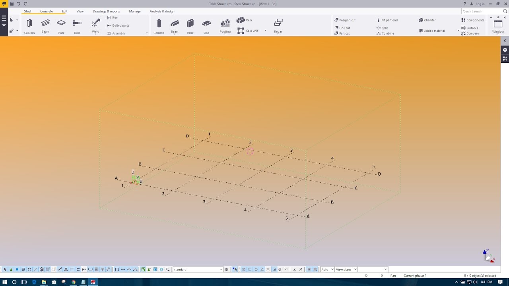Open the View plane dropdown
The image size is (509, 286).
click(x=345, y=269)
